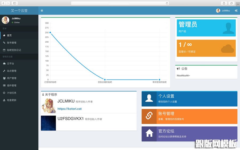Click the 公告 panel heading
This screenshot has height=150, width=240.
(x=184, y=69)
